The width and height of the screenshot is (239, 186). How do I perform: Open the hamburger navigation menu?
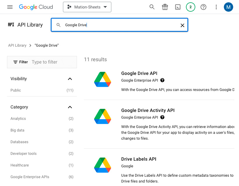coord(10,7)
